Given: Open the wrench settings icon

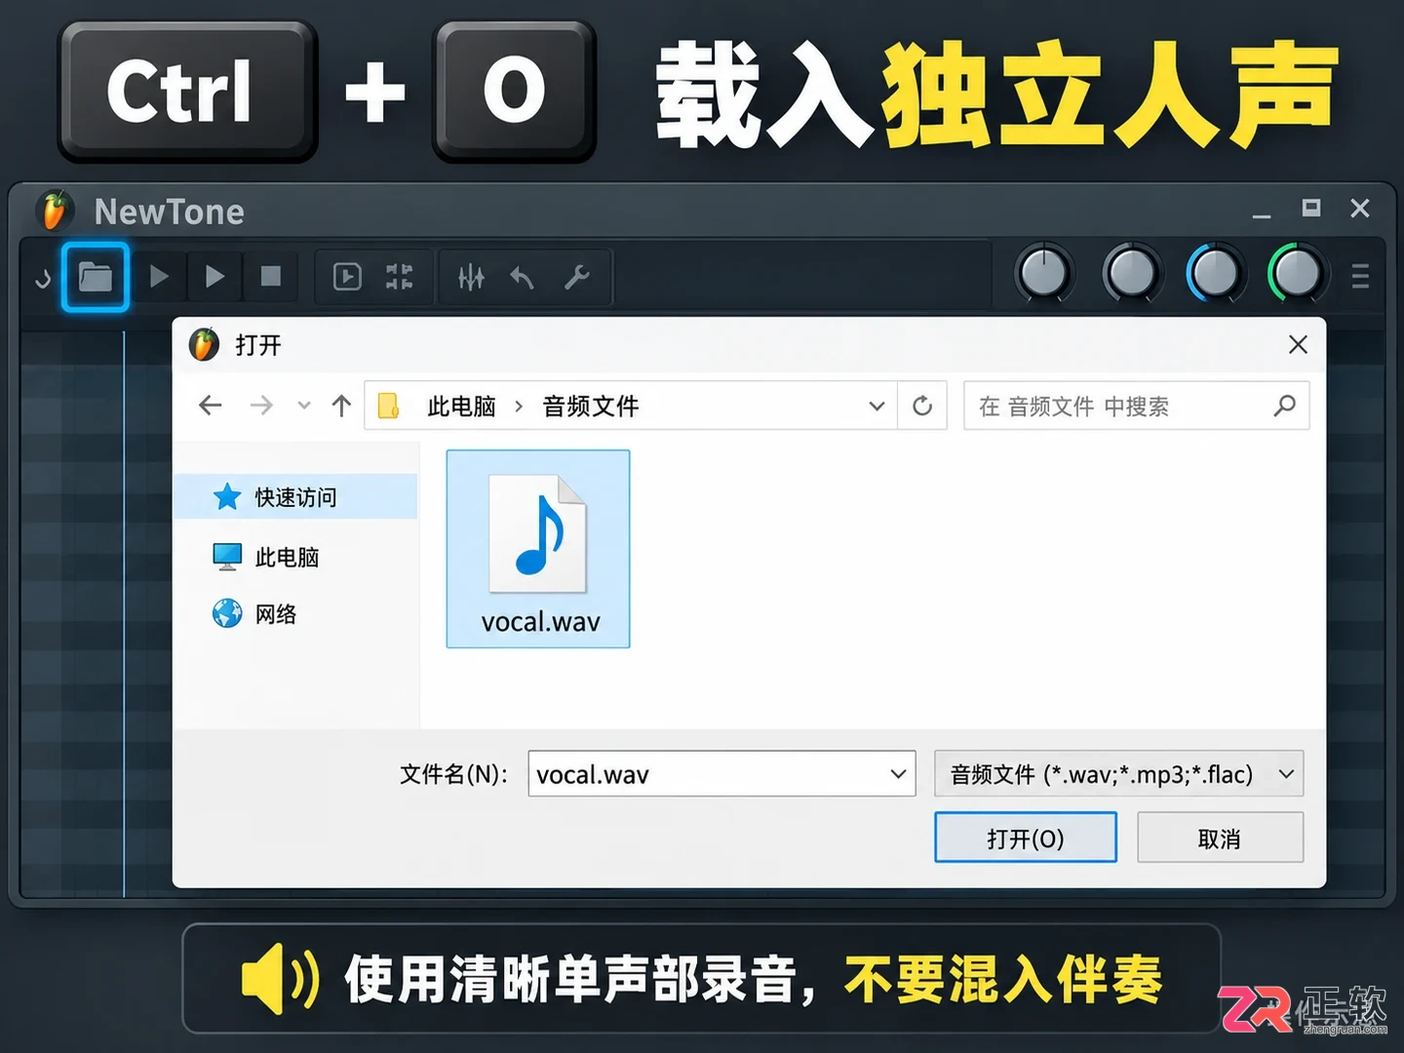Looking at the screenshot, I should (x=577, y=278).
